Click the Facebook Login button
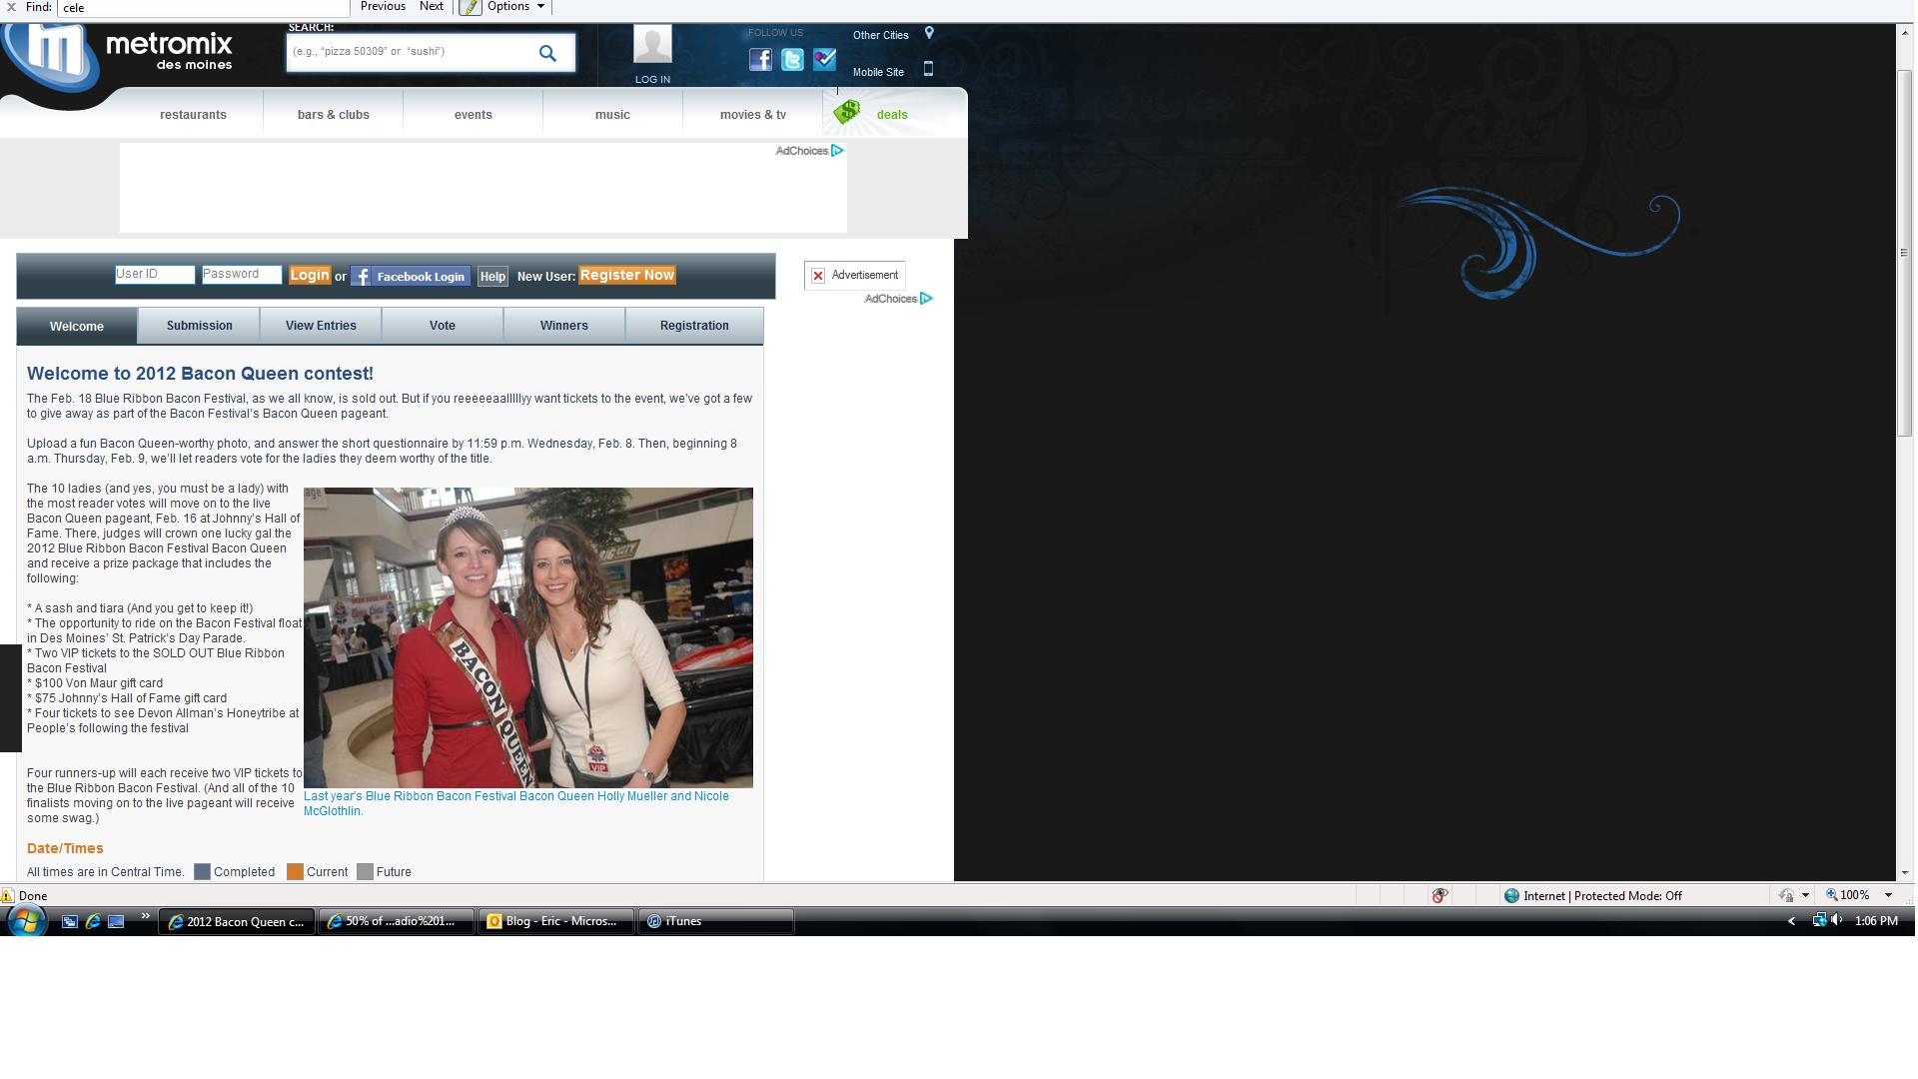This screenshot has width=1918, height=1079. point(411,277)
